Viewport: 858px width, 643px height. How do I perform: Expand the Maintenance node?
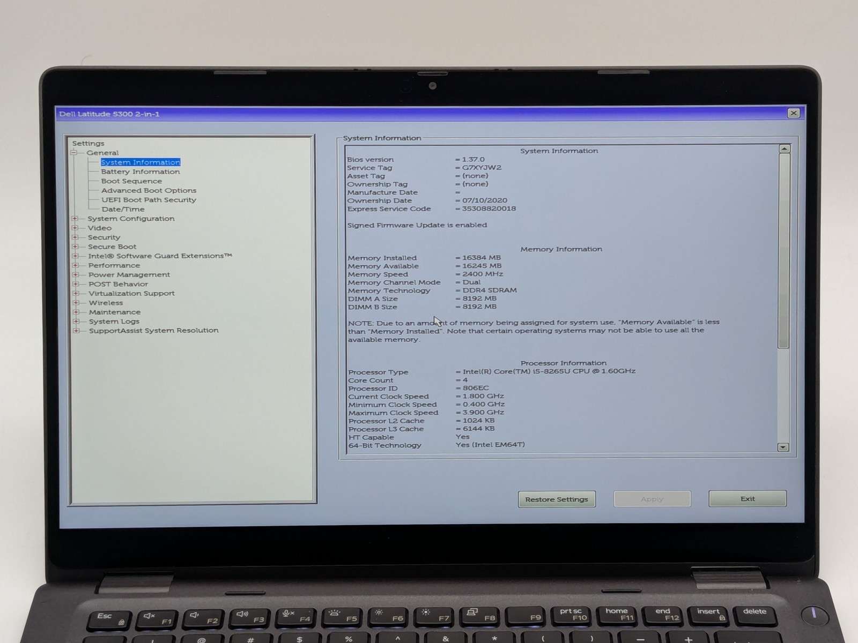(76, 312)
